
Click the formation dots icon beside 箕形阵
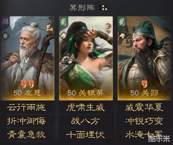tap(103, 8)
